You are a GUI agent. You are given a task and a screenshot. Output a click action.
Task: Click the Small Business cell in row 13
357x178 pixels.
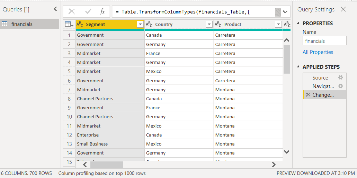pos(110,144)
